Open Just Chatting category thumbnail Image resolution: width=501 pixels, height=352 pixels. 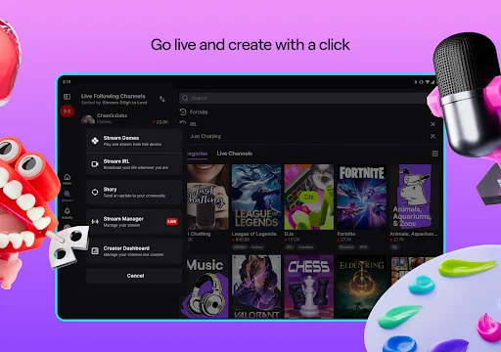click(207, 197)
